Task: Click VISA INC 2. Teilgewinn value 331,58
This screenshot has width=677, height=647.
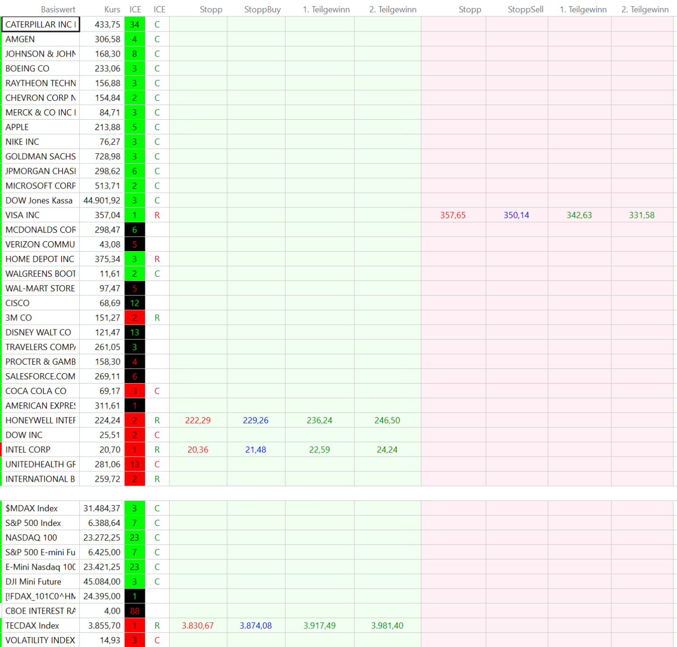Action: (x=642, y=215)
